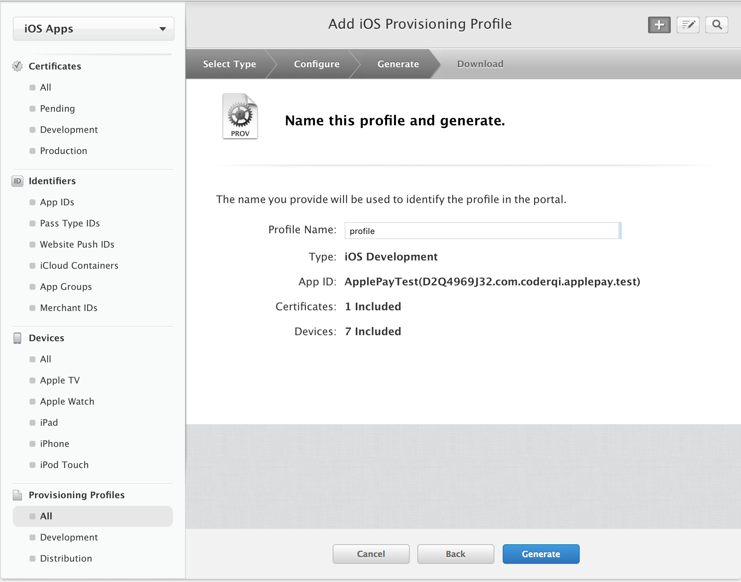
Task: Click the Certificates section badge icon
Action: 17,66
